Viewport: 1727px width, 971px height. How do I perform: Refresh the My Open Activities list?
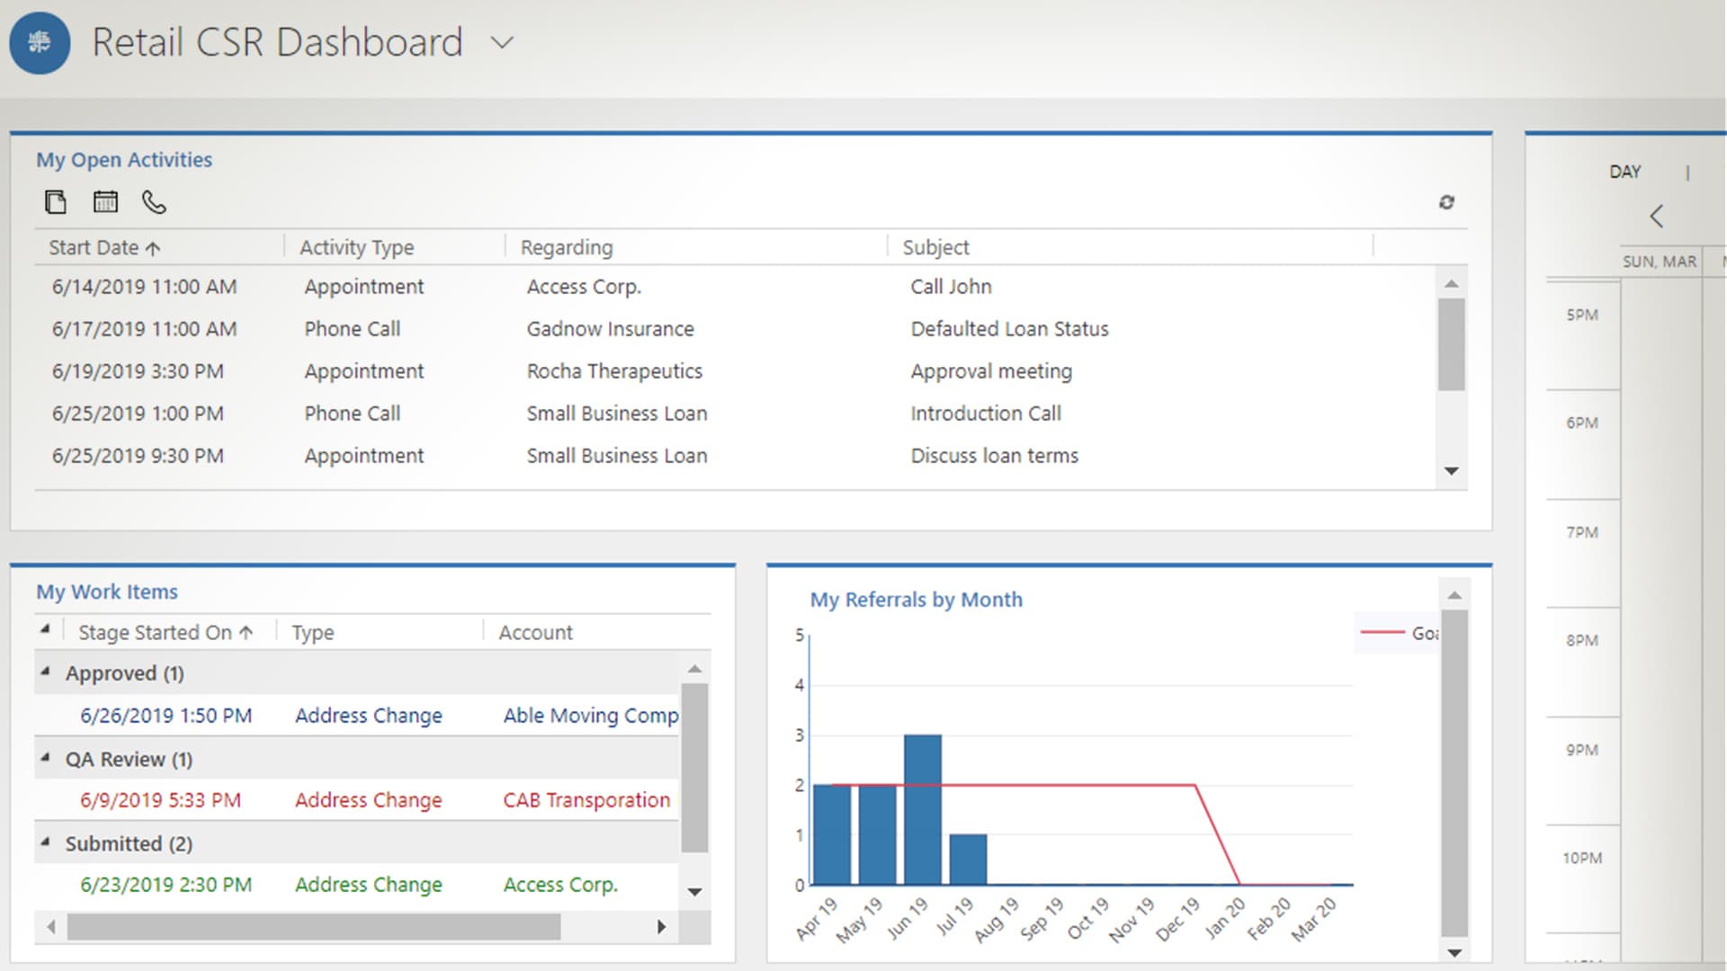click(x=1446, y=202)
